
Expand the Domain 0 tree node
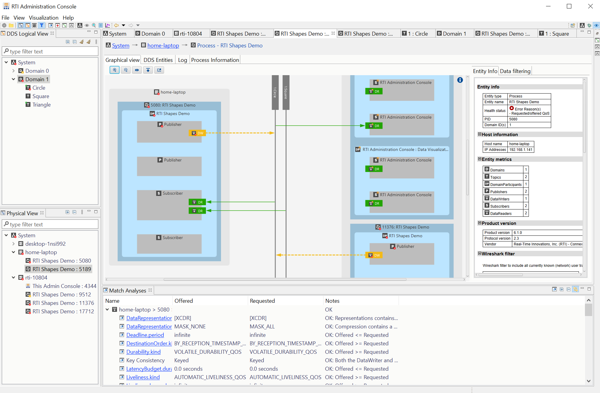click(13, 71)
